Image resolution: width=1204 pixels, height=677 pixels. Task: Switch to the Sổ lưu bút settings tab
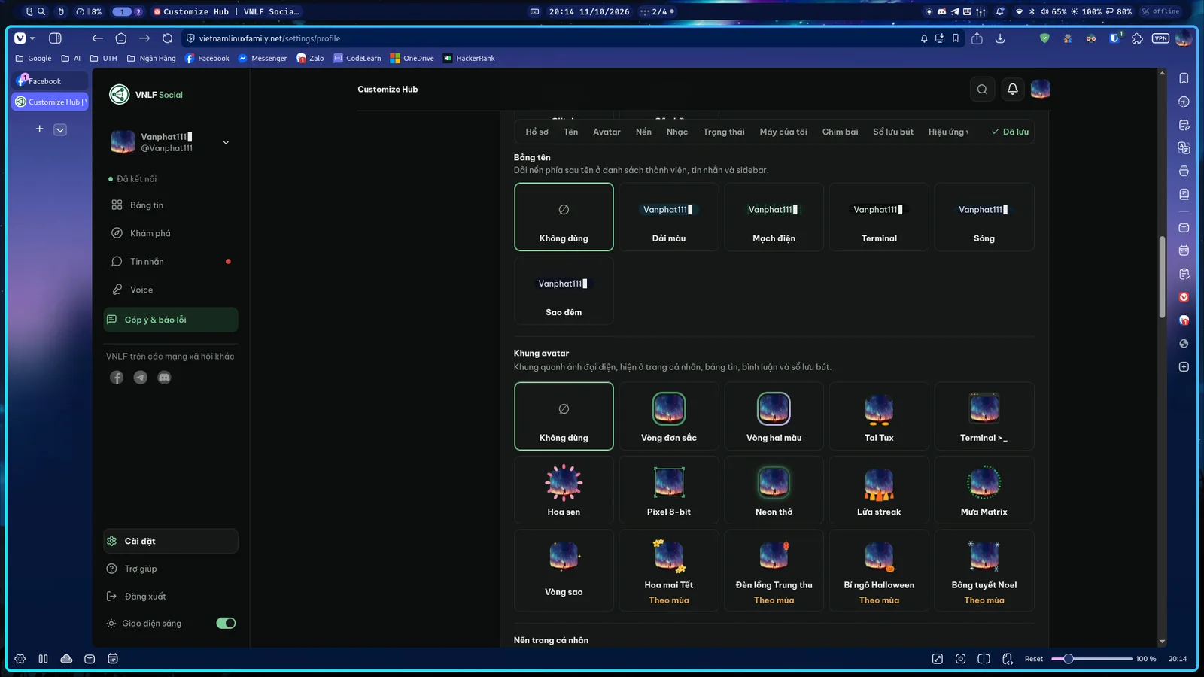[893, 132]
